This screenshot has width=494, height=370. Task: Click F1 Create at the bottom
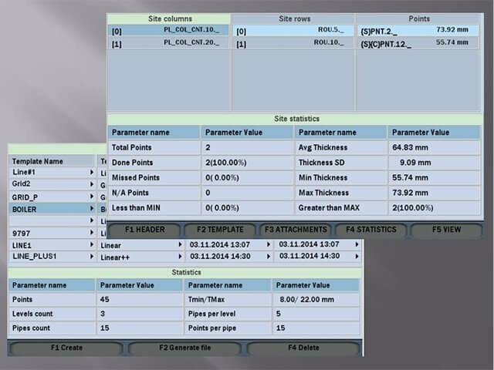(x=66, y=348)
